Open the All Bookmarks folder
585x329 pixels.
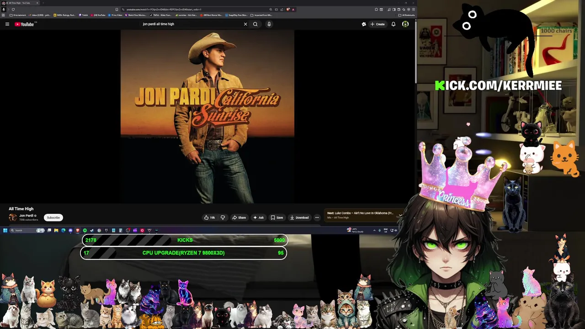406,15
